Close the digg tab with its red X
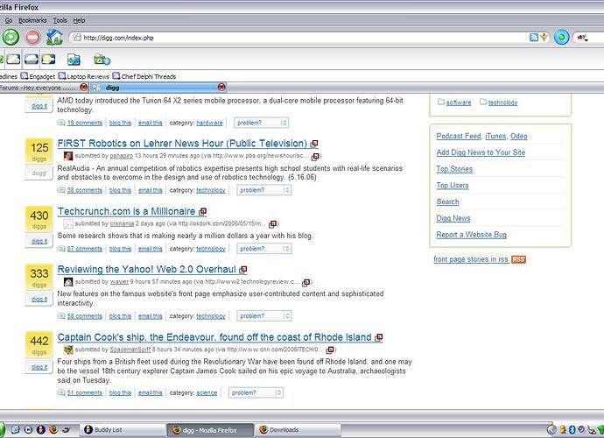 pos(221,87)
